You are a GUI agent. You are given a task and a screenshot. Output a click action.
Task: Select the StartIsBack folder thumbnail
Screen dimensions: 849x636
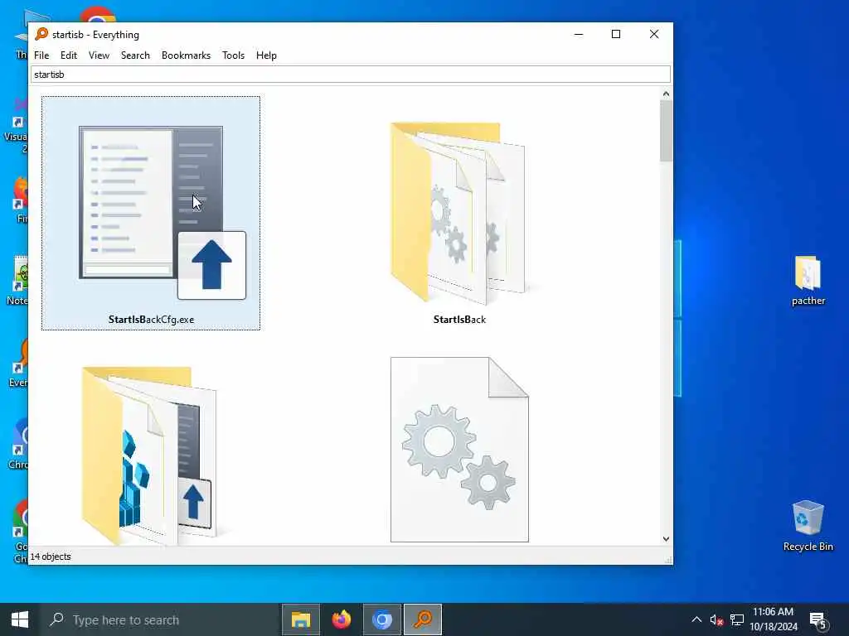point(458,214)
